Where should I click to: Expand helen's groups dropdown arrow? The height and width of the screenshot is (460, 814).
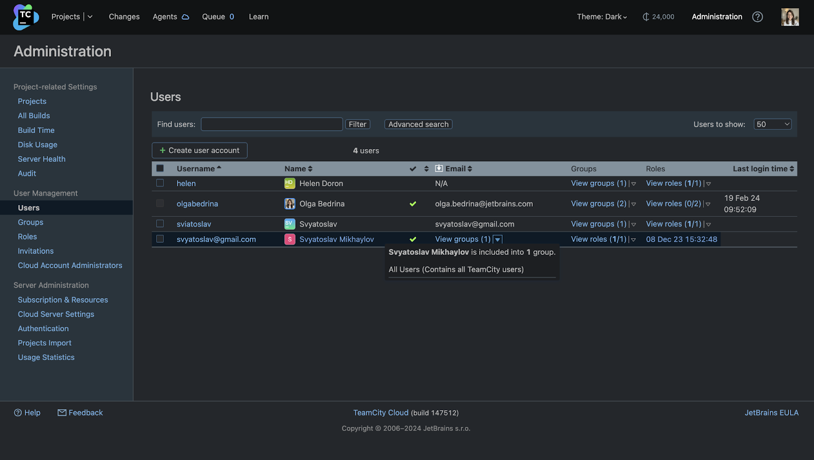[x=633, y=184]
